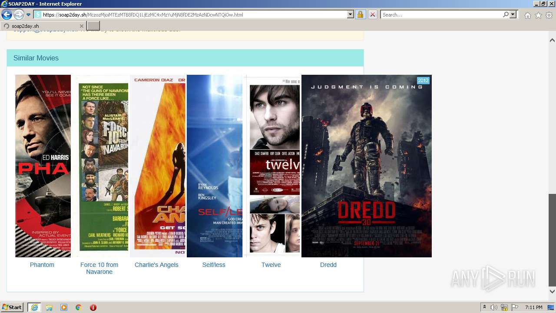The width and height of the screenshot is (556, 313).
Task: Follow the Twelve title link
Action: pos(271,265)
